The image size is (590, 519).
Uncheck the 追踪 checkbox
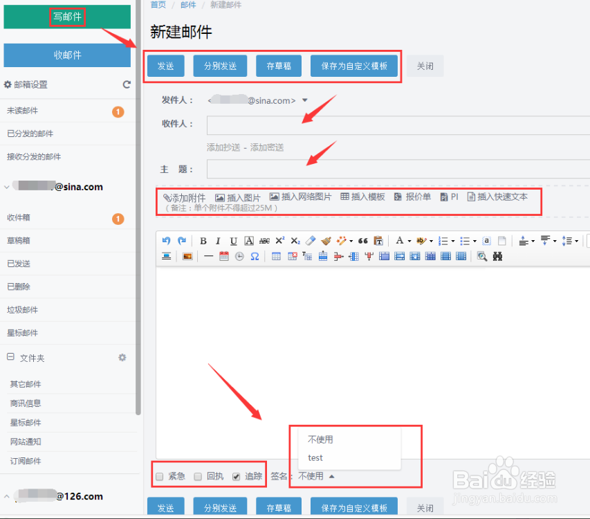[237, 477]
